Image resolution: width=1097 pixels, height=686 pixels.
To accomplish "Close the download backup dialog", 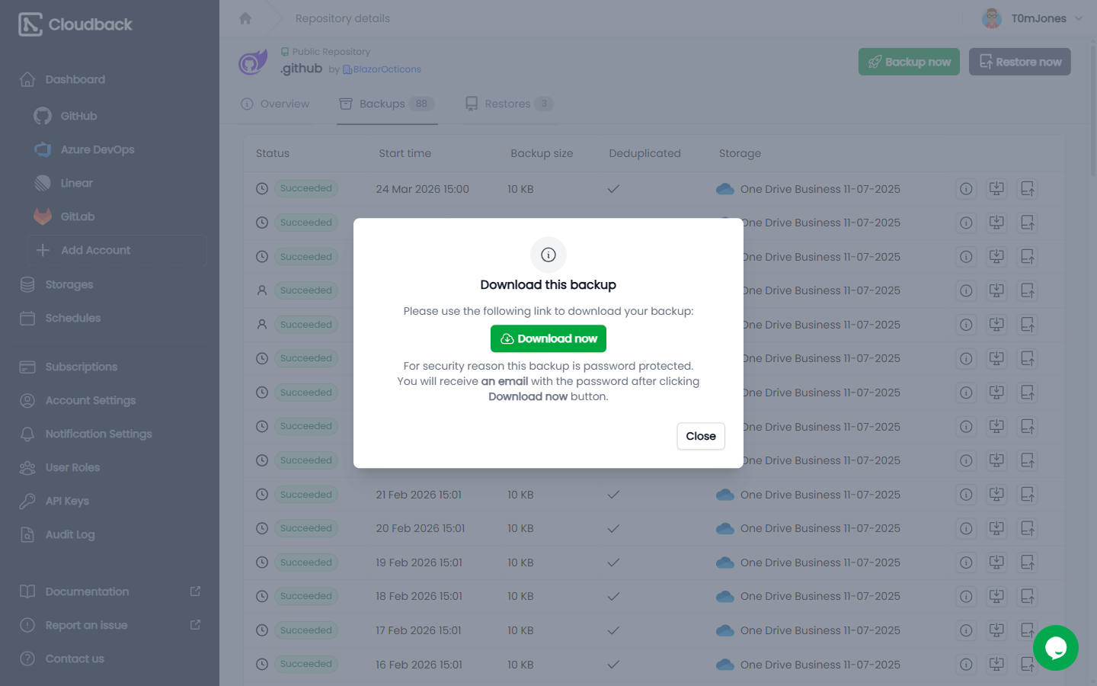I will click(700, 436).
